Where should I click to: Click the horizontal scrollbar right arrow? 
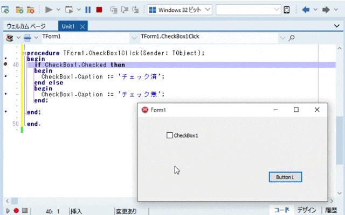(332, 200)
